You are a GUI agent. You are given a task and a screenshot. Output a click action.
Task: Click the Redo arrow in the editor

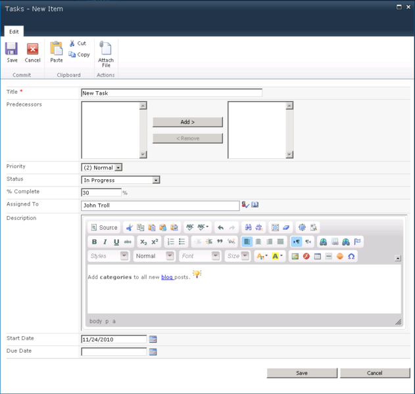click(232, 227)
